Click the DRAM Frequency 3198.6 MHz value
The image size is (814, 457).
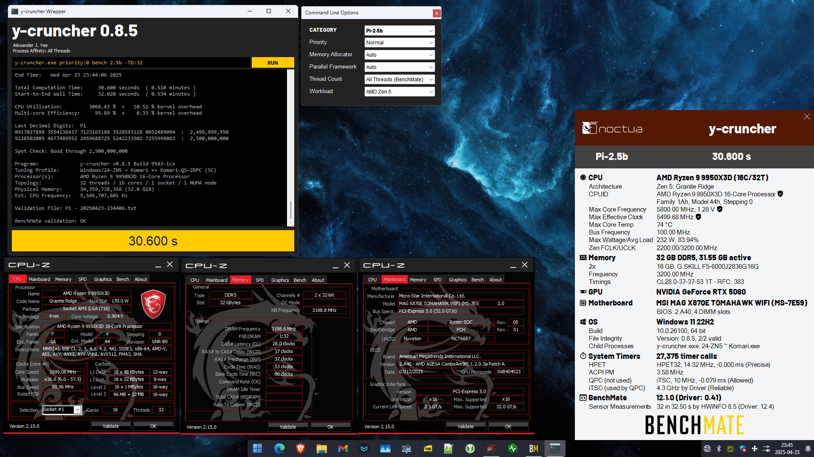coord(284,329)
